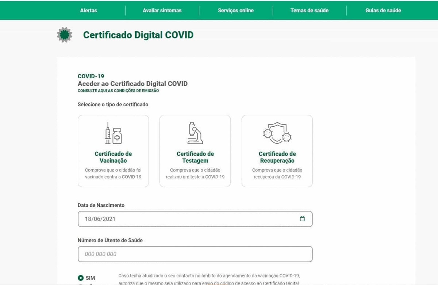Open the Guias de saúde menu
The width and height of the screenshot is (438, 285).
(x=383, y=11)
